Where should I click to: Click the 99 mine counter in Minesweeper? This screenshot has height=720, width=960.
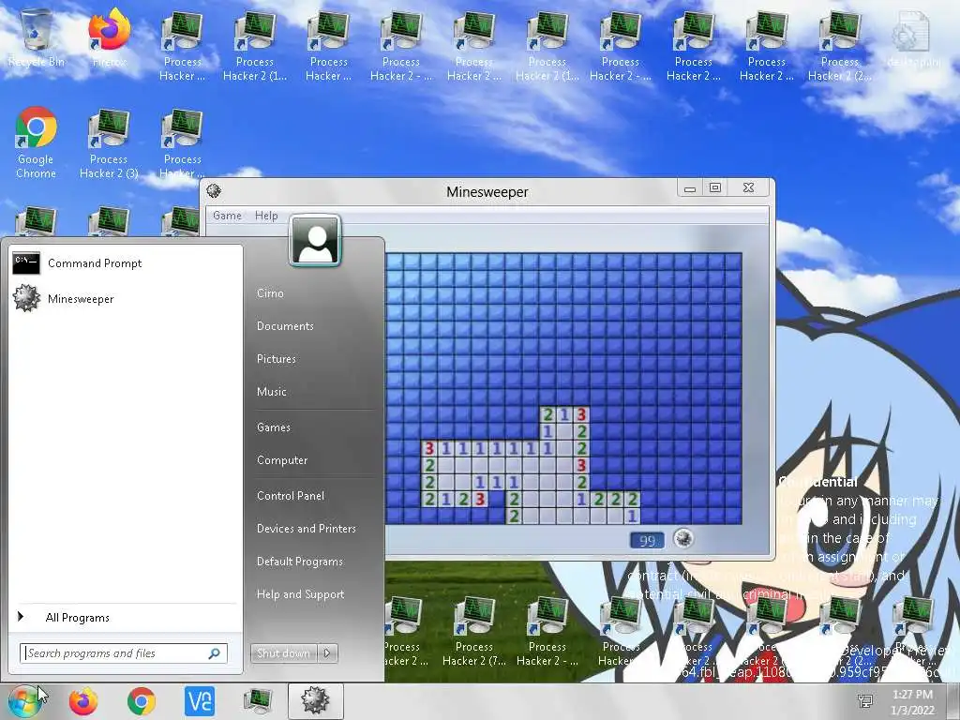(647, 540)
